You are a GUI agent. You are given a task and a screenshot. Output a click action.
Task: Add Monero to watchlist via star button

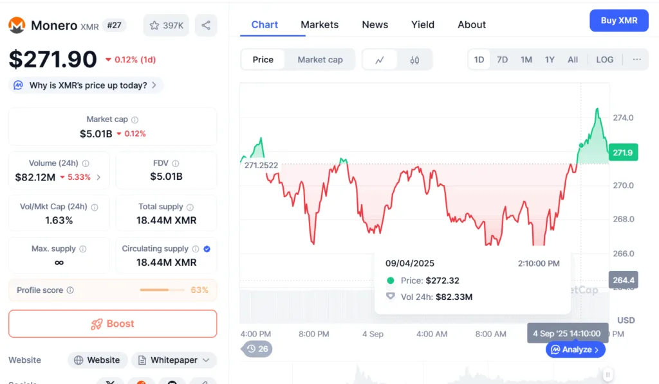(166, 26)
